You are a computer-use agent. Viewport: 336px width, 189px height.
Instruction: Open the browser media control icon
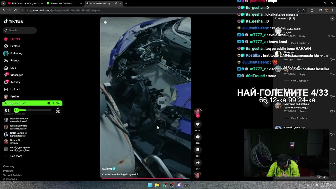321,10
